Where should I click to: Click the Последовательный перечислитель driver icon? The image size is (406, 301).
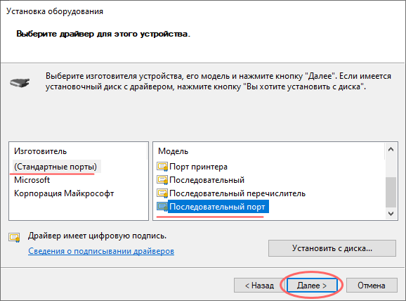(162, 193)
